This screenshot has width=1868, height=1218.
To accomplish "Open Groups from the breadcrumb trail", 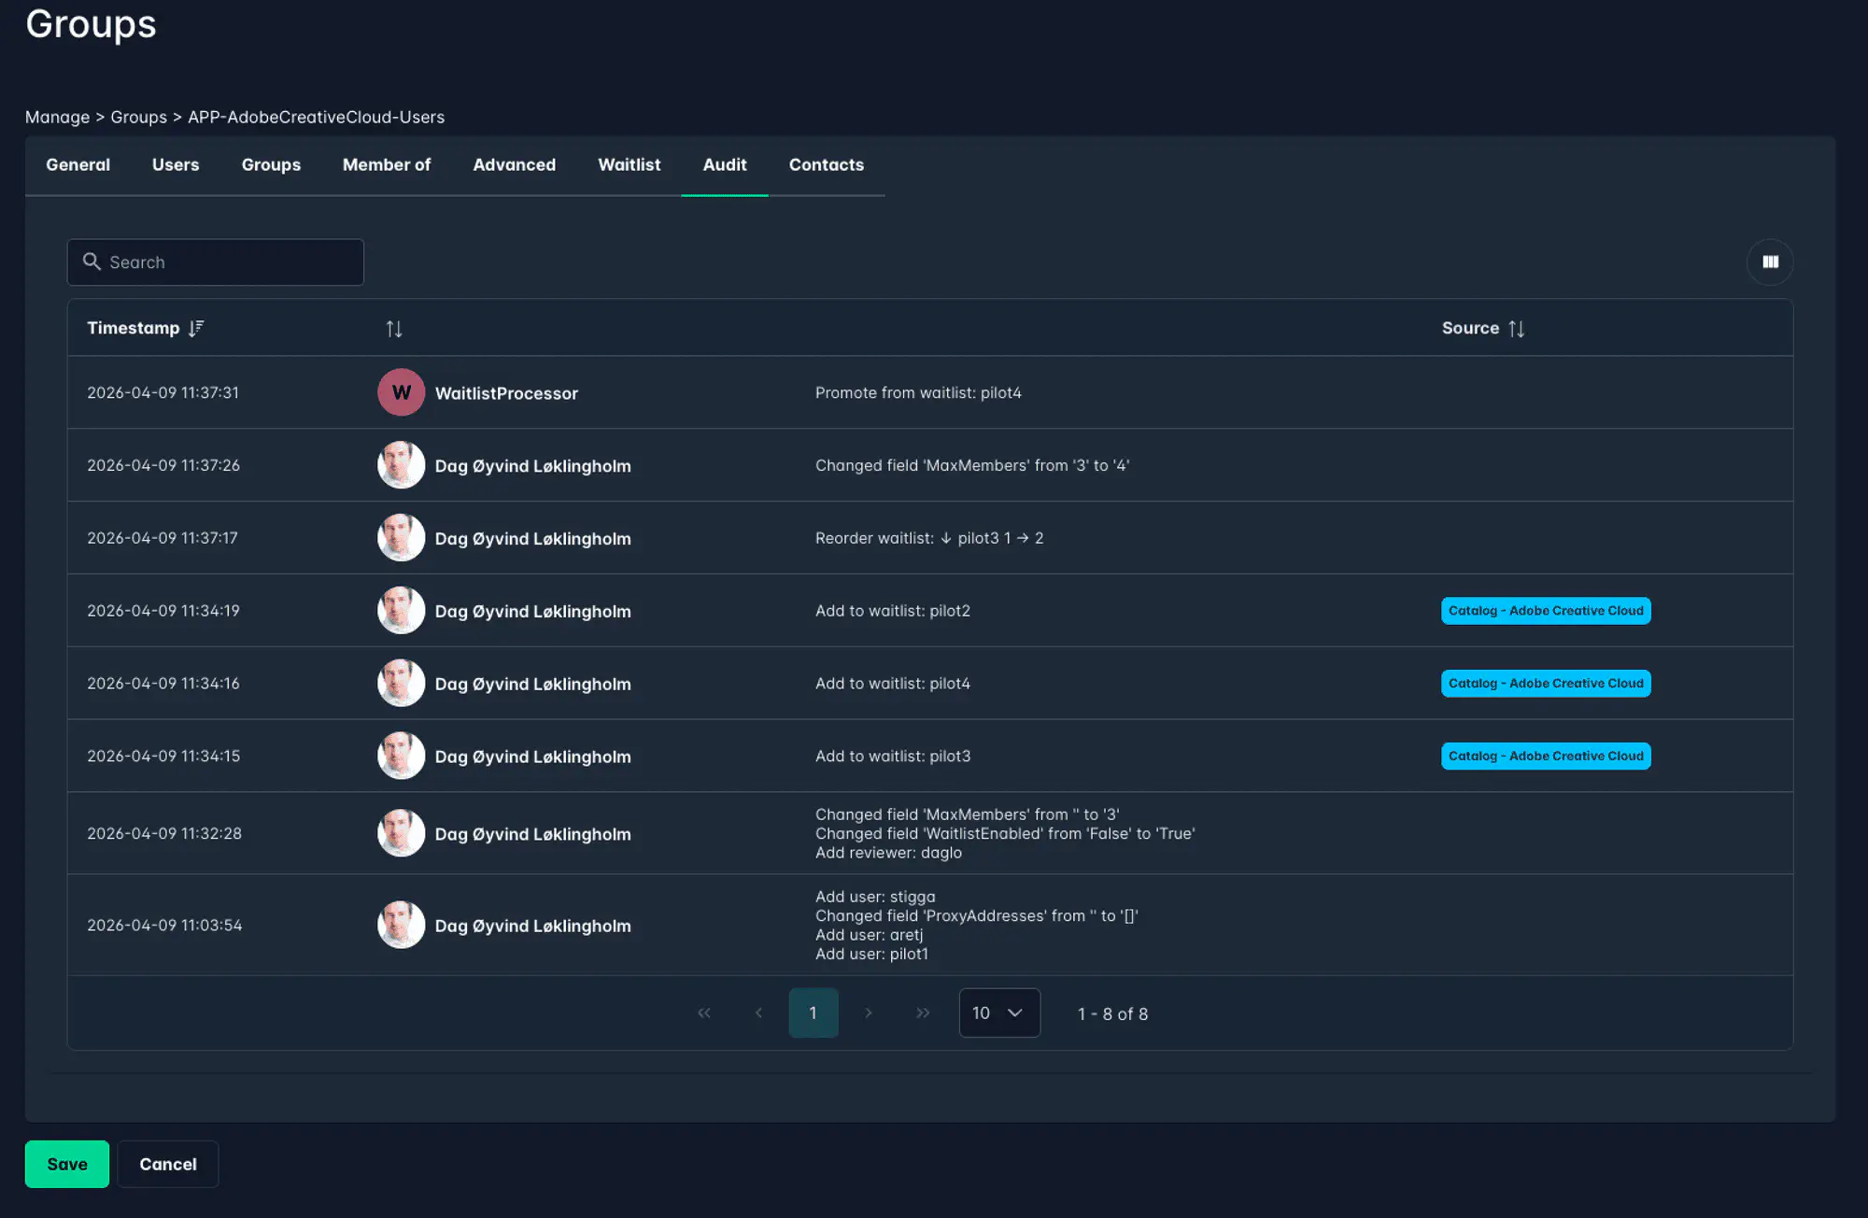I will (137, 117).
